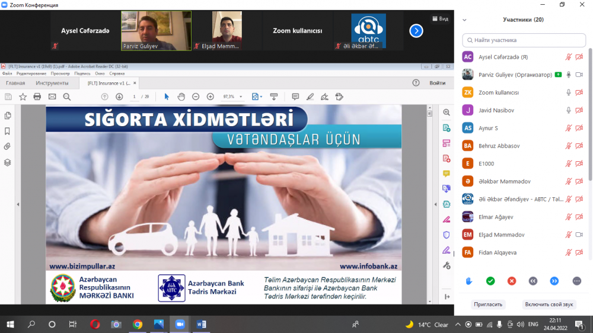Close the Insurance PDF document tab
Screen dimensions: 593x333
pos(135,83)
